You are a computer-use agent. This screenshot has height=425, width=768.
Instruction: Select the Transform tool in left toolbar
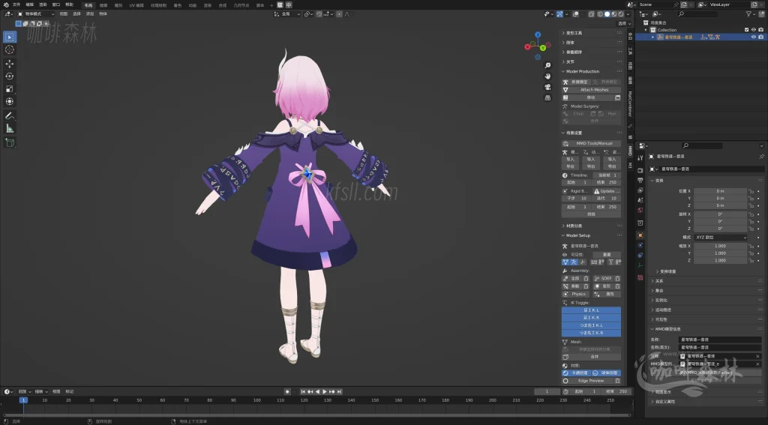pyautogui.click(x=9, y=101)
